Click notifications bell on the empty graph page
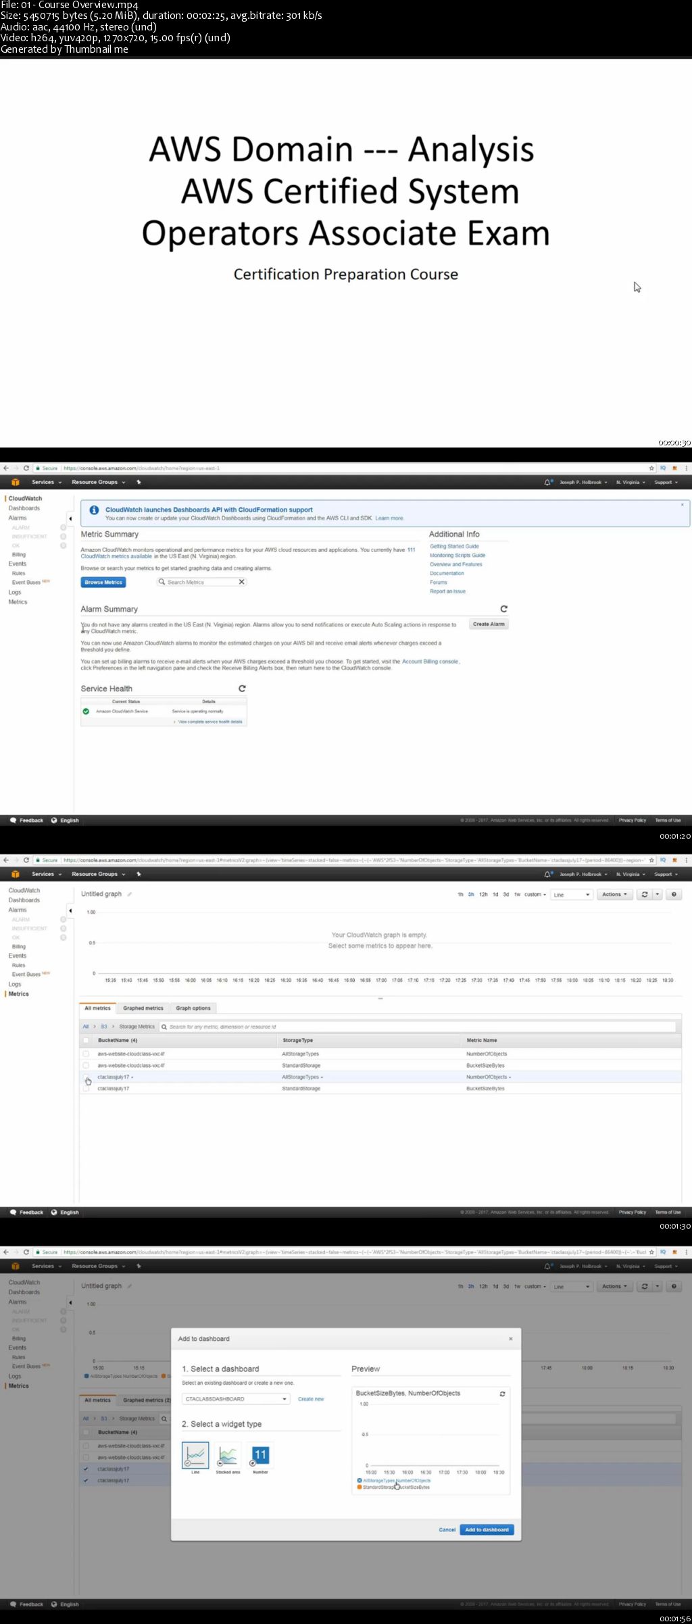 click(x=547, y=874)
